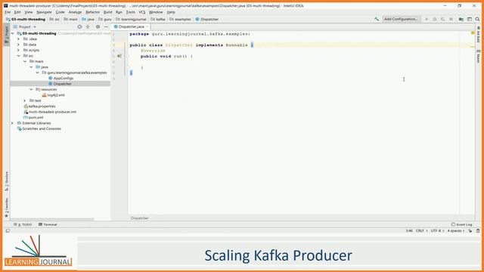Collapse the guru.learningjournal.kafka.examples package
Screen dimensions: 484x272
[x=37, y=73]
